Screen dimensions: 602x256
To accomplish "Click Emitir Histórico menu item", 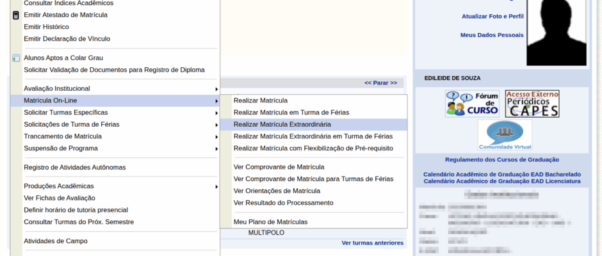I will tap(46, 27).
